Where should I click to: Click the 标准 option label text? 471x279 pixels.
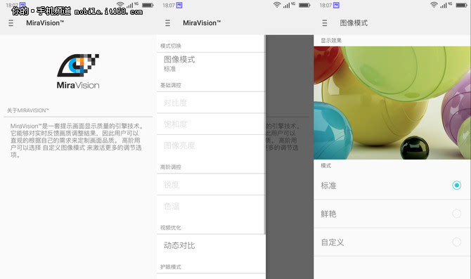pyautogui.click(x=328, y=186)
